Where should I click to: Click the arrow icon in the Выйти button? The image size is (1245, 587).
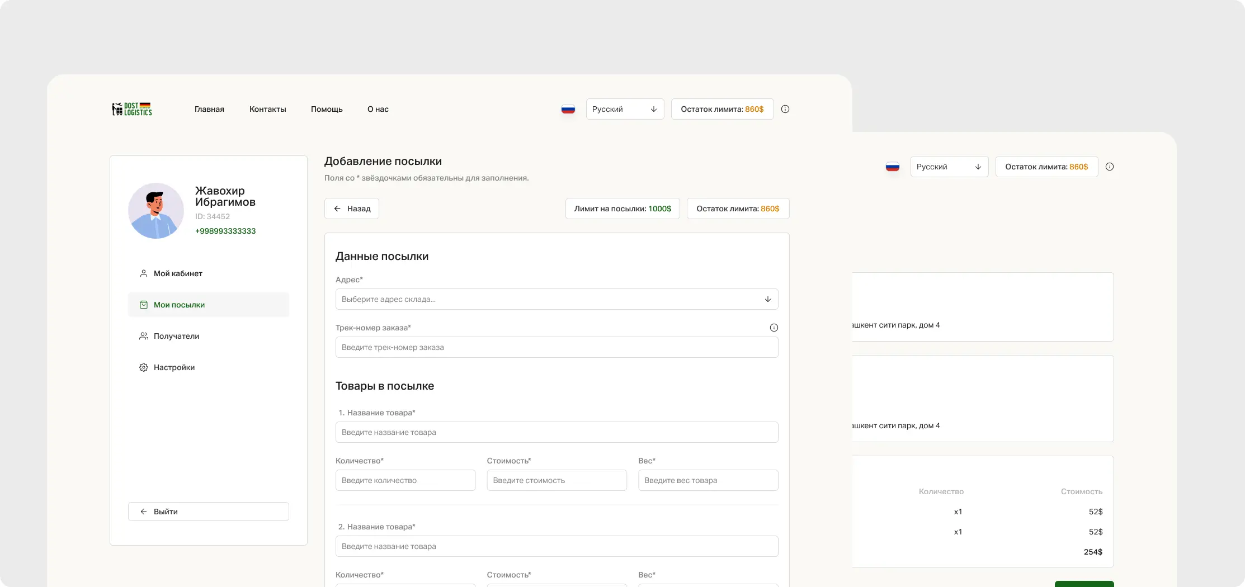144,512
